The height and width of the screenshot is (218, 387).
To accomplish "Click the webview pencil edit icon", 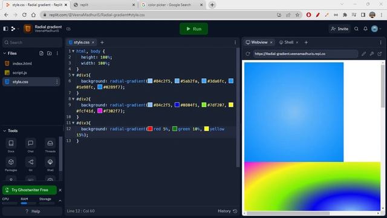I will pyautogui.click(x=364, y=54).
